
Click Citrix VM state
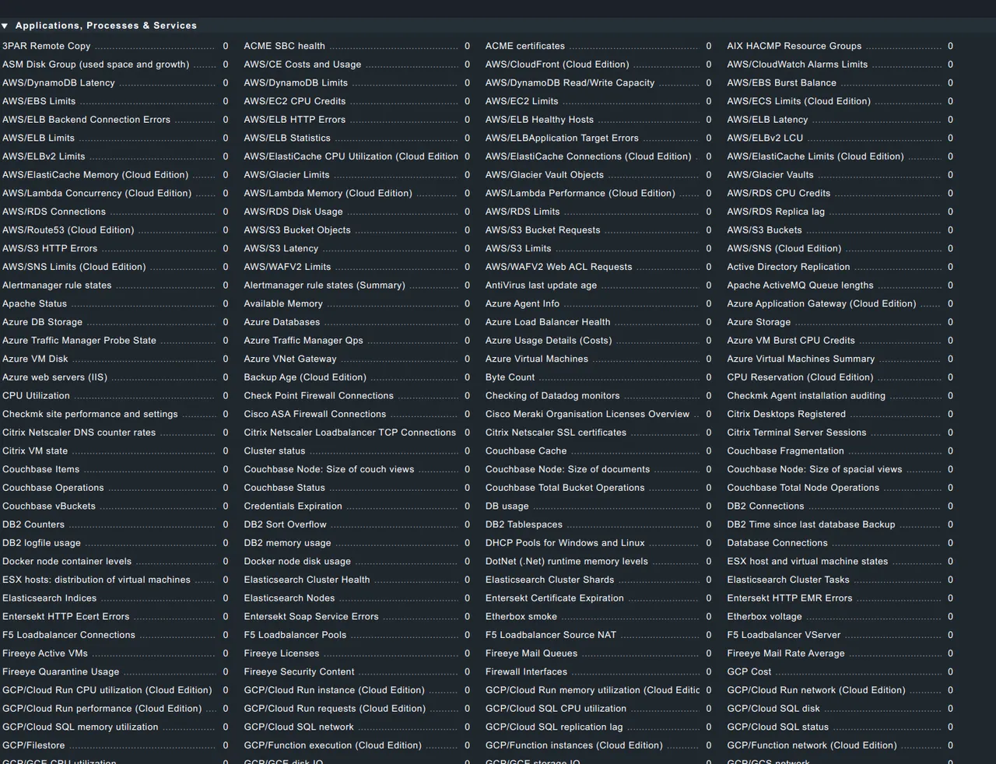(x=35, y=451)
